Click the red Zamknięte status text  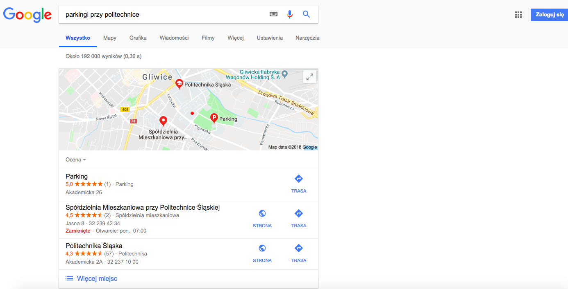[78, 231]
